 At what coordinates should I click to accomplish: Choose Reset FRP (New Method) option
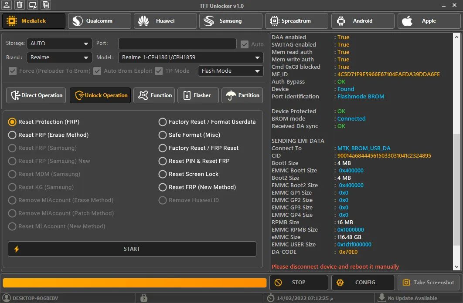(x=163, y=187)
